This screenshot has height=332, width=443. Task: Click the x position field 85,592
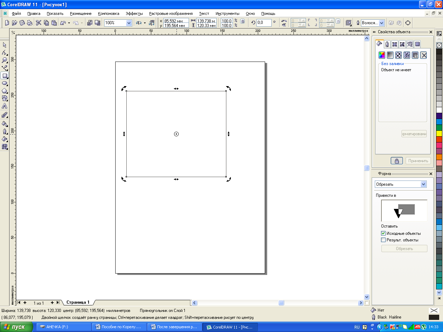click(x=176, y=21)
